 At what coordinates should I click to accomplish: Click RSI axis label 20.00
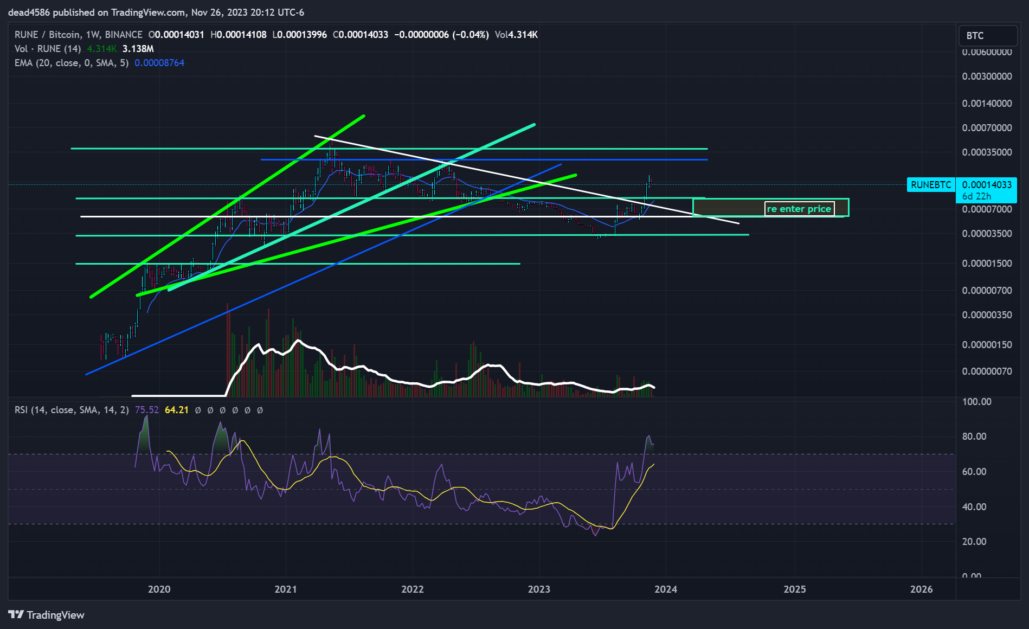(x=974, y=542)
